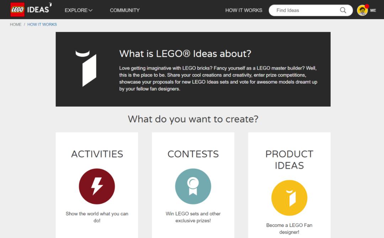Open the ME account menu
The image size is (384, 238).
tap(373, 10)
